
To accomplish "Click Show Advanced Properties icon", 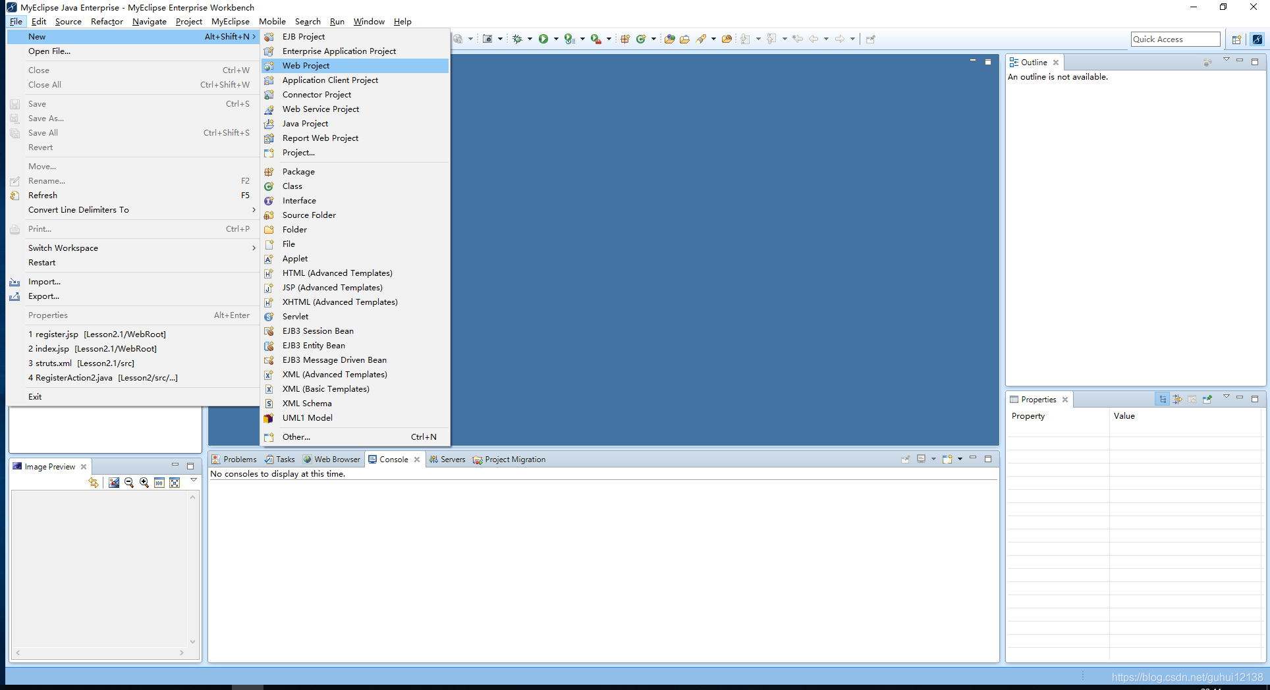I will [1177, 399].
